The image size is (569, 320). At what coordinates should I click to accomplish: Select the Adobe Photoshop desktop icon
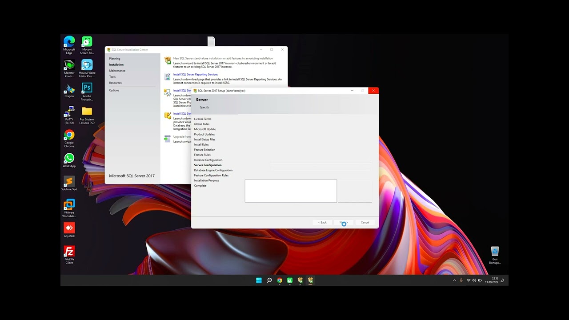tap(87, 92)
